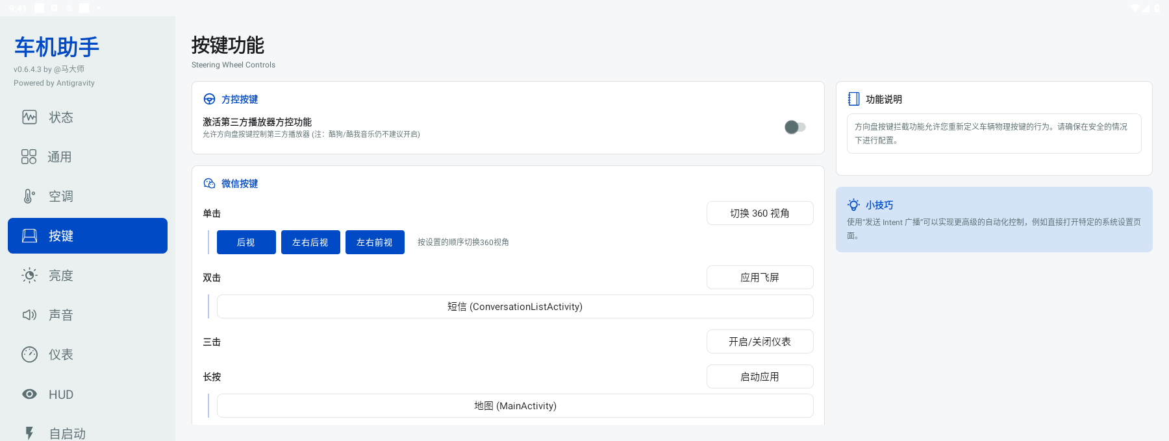
Task: Click the WeChat icon beside 微信按键
Action: tap(209, 184)
